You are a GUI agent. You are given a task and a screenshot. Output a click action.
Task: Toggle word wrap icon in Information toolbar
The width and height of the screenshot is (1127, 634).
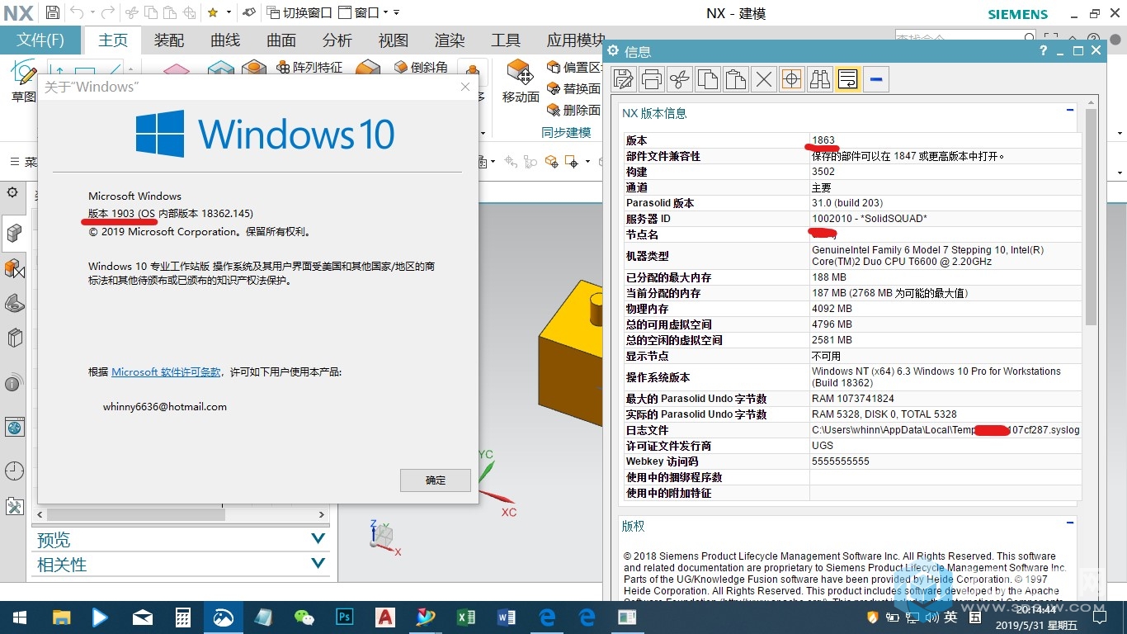pyautogui.click(x=847, y=79)
